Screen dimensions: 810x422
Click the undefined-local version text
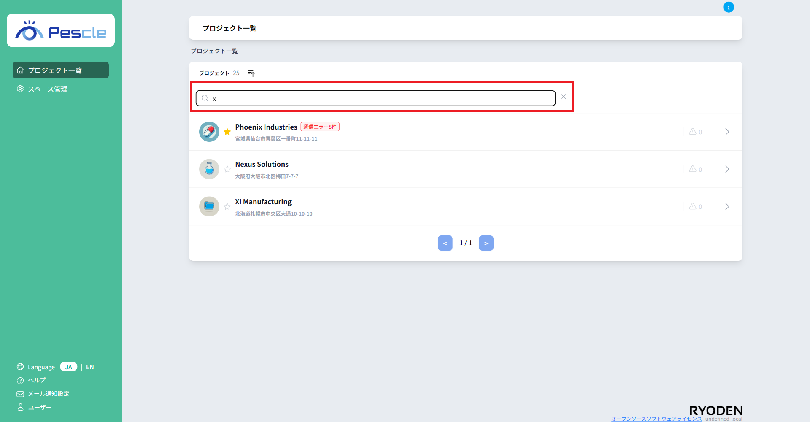(x=724, y=419)
